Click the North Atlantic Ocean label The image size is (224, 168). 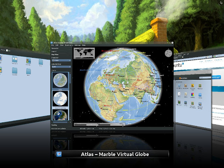click(x=90, y=70)
